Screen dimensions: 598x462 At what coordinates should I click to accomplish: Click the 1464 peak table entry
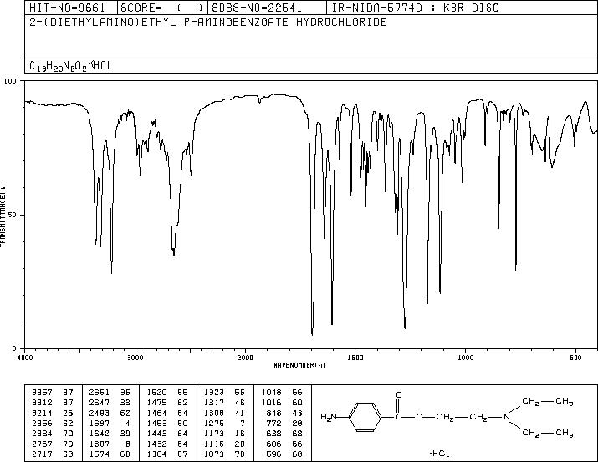click(167, 413)
